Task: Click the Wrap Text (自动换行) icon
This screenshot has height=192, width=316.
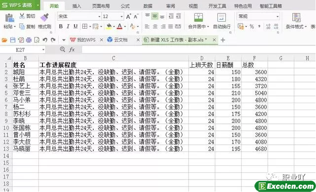Action: click(x=221, y=17)
